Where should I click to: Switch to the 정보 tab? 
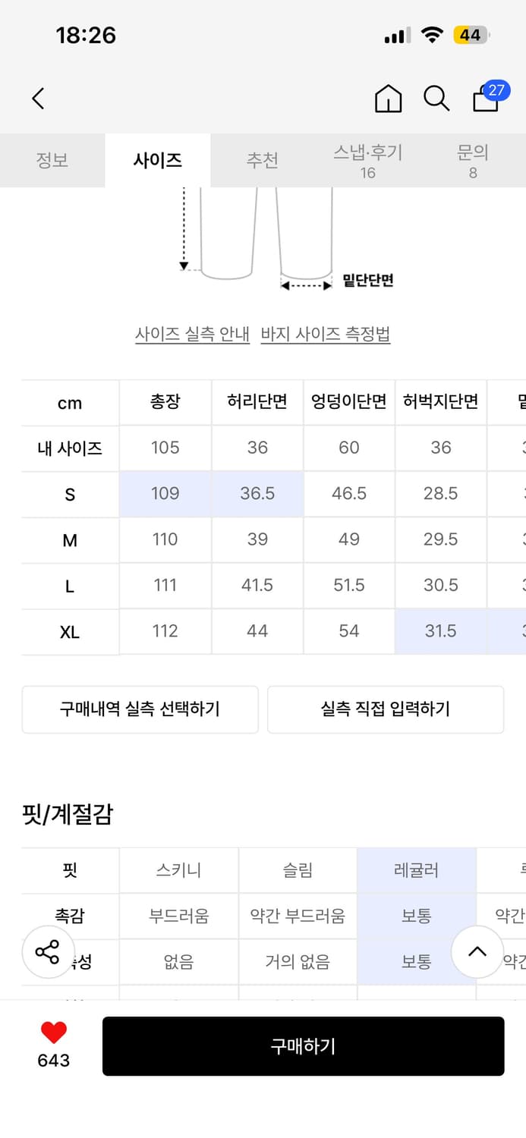pyautogui.click(x=52, y=161)
